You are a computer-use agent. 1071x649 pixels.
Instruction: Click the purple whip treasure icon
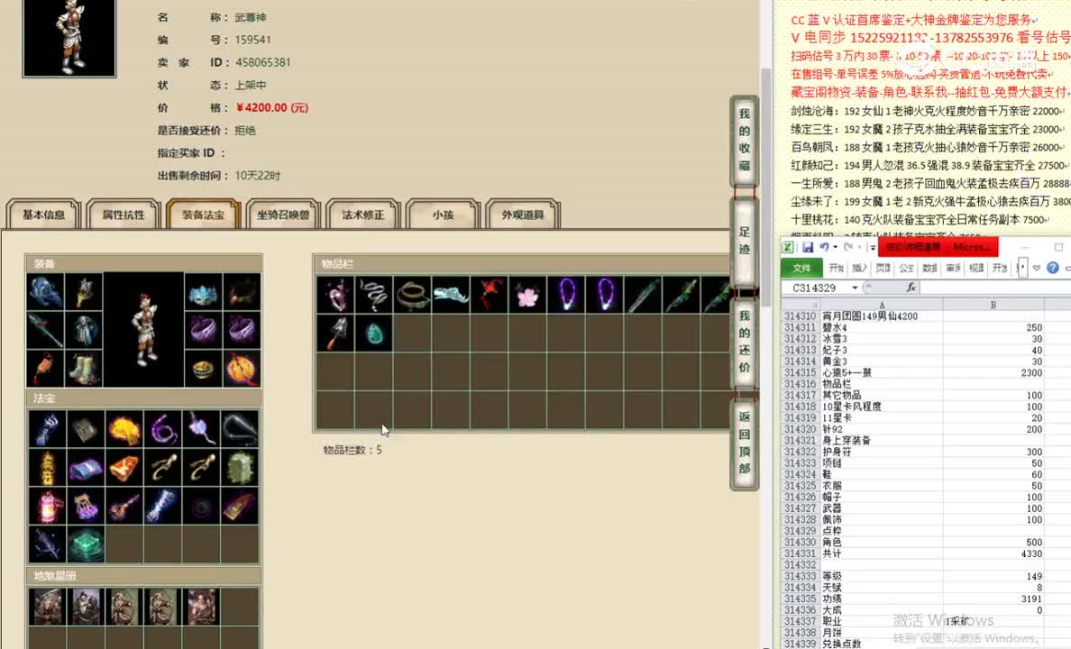[162, 429]
